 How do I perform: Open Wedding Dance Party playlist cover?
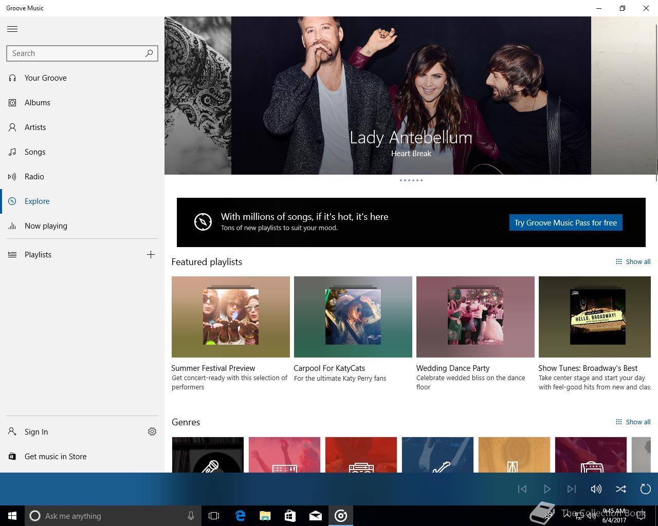pyautogui.click(x=476, y=317)
